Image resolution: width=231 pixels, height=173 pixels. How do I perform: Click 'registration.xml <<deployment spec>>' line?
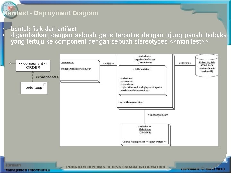[x=141, y=87]
